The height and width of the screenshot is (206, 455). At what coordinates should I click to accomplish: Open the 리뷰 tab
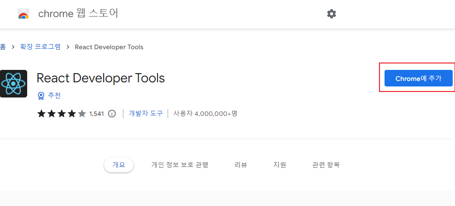pos(240,165)
